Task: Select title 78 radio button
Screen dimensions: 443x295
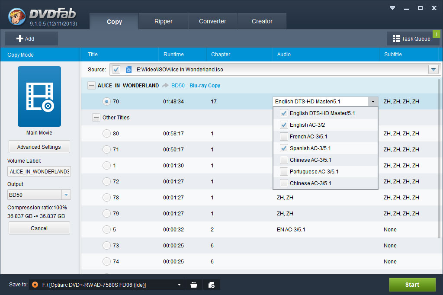Action: point(106,198)
